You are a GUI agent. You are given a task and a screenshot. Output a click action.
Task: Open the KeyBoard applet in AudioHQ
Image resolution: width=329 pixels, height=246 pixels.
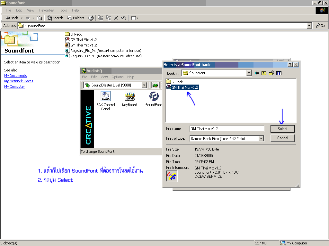129,99
